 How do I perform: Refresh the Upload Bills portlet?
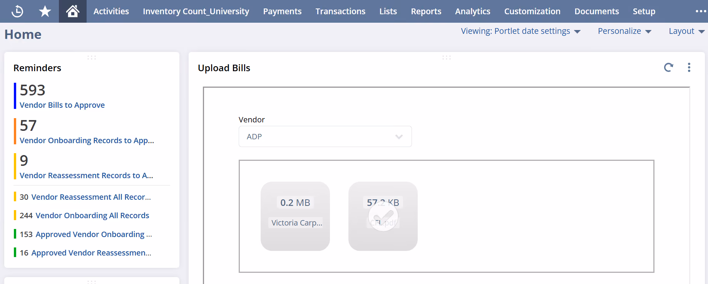pyautogui.click(x=669, y=68)
